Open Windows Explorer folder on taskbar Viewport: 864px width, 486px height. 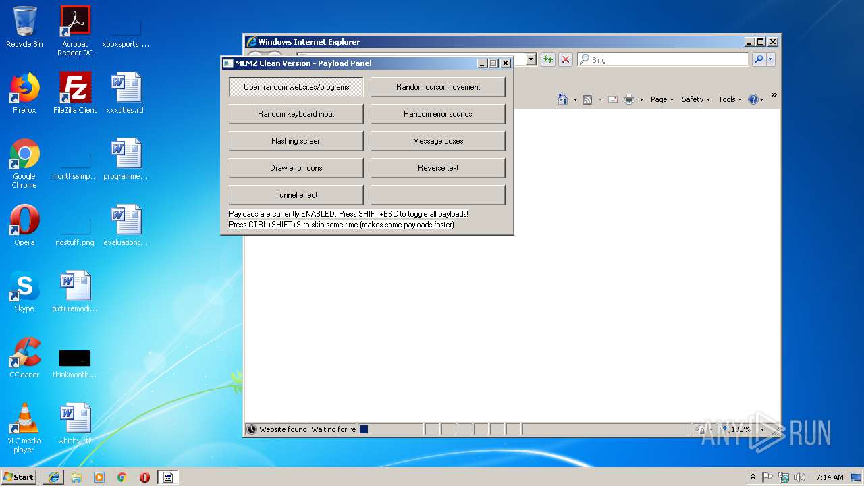[76, 477]
